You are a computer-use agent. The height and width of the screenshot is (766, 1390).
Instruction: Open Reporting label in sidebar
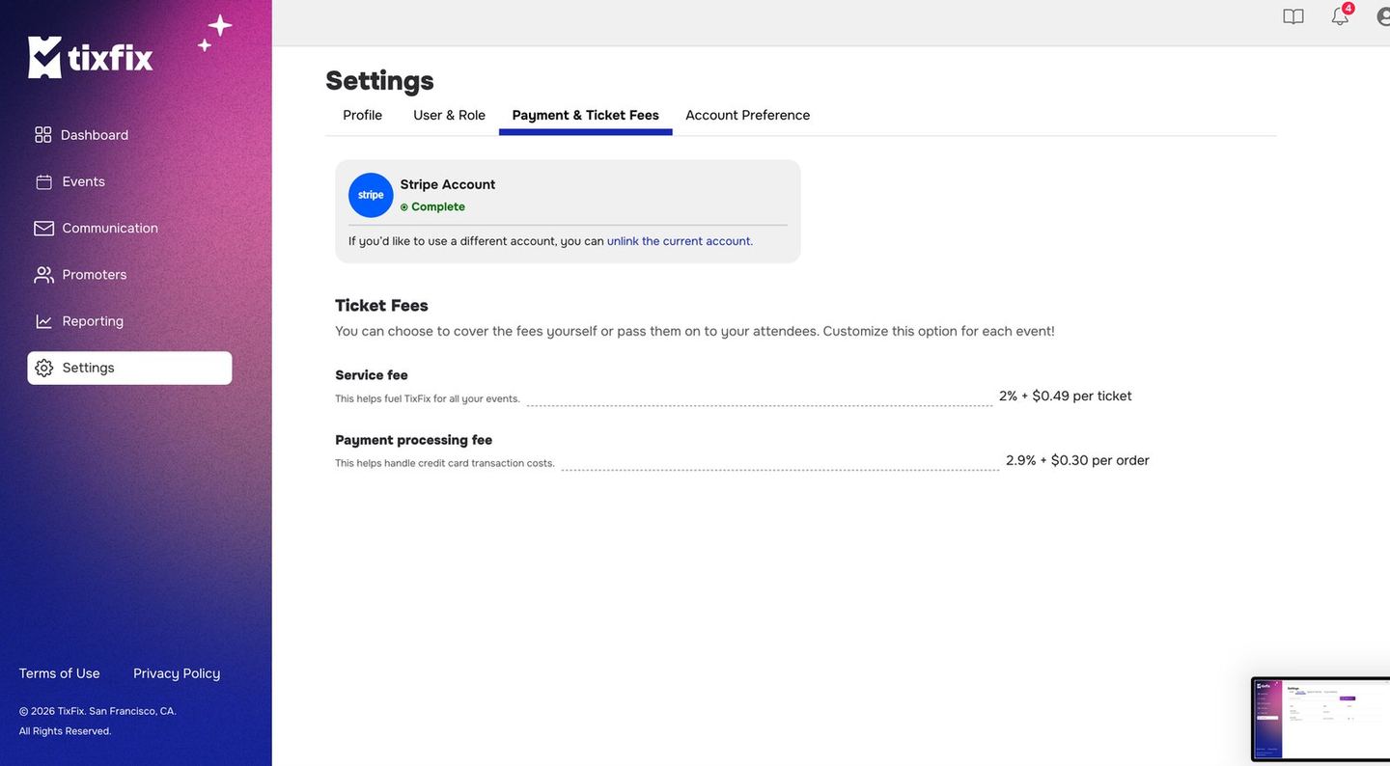coord(93,321)
